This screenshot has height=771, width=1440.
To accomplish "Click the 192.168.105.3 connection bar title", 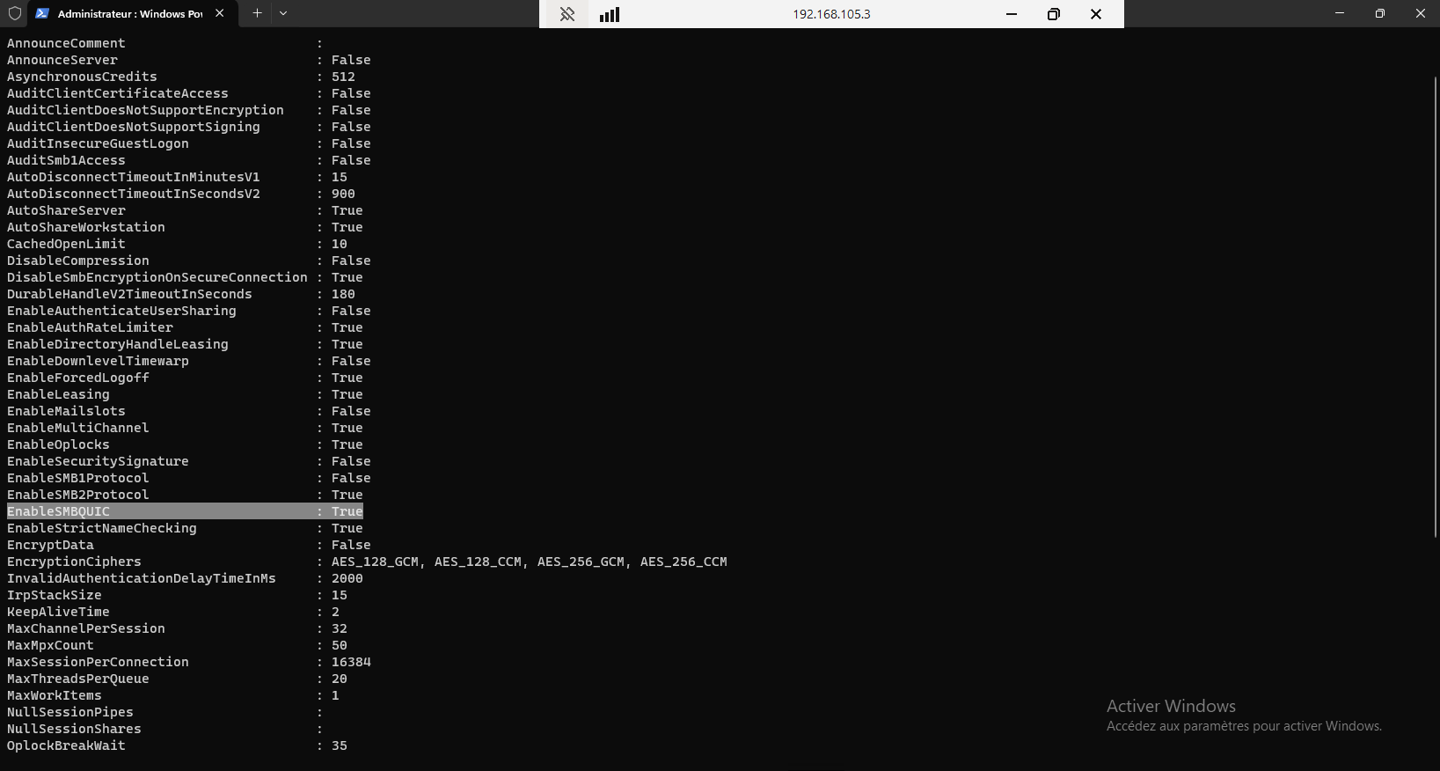I will (x=830, y=14).
